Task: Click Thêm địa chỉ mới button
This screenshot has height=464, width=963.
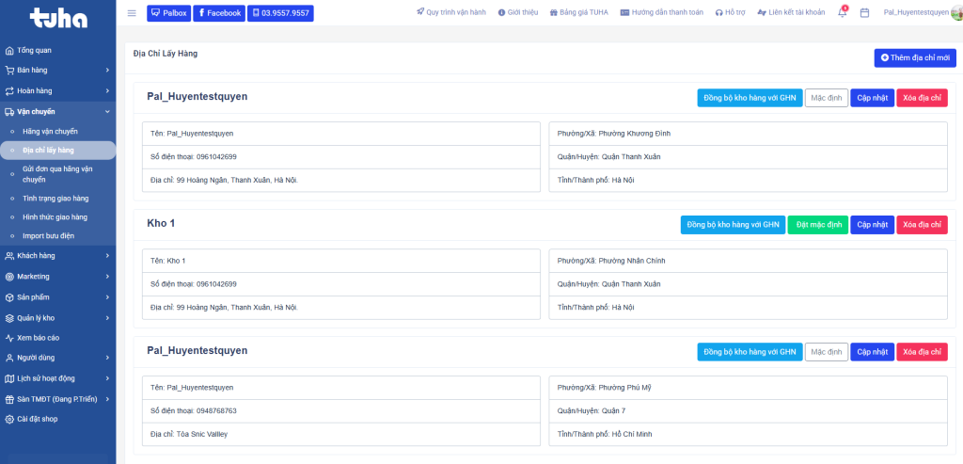Action: tap(914, 58)
